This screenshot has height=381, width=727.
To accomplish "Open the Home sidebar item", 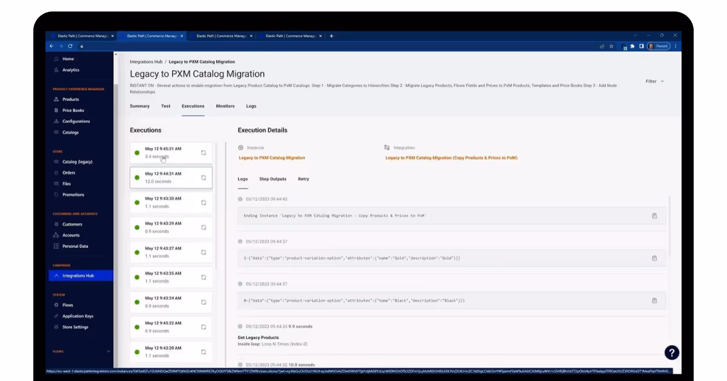I will (x=68, y=59).
